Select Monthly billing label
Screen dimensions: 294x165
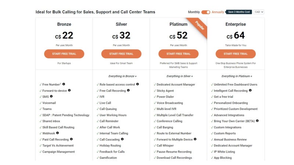click(194, 12)
